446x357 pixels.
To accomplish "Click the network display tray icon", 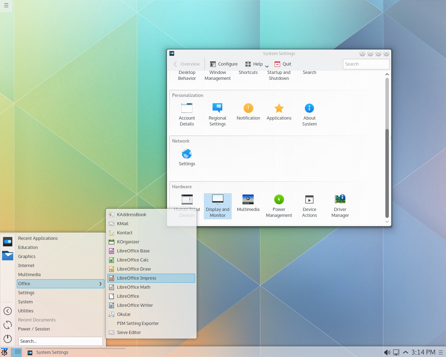I will [x=396, y=352].
